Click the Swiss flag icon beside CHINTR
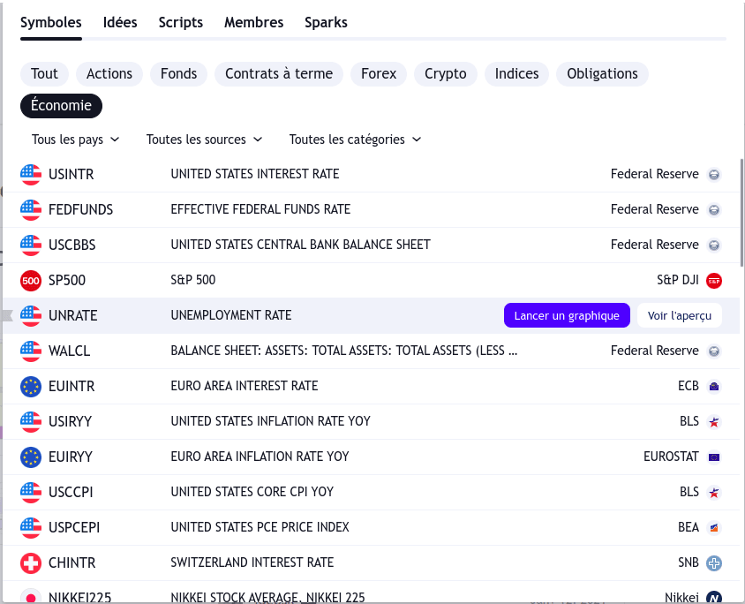Screen dimensions: 745x604 coord(31,562)
